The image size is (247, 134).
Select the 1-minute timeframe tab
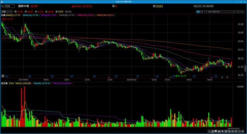tap(222, 12)
